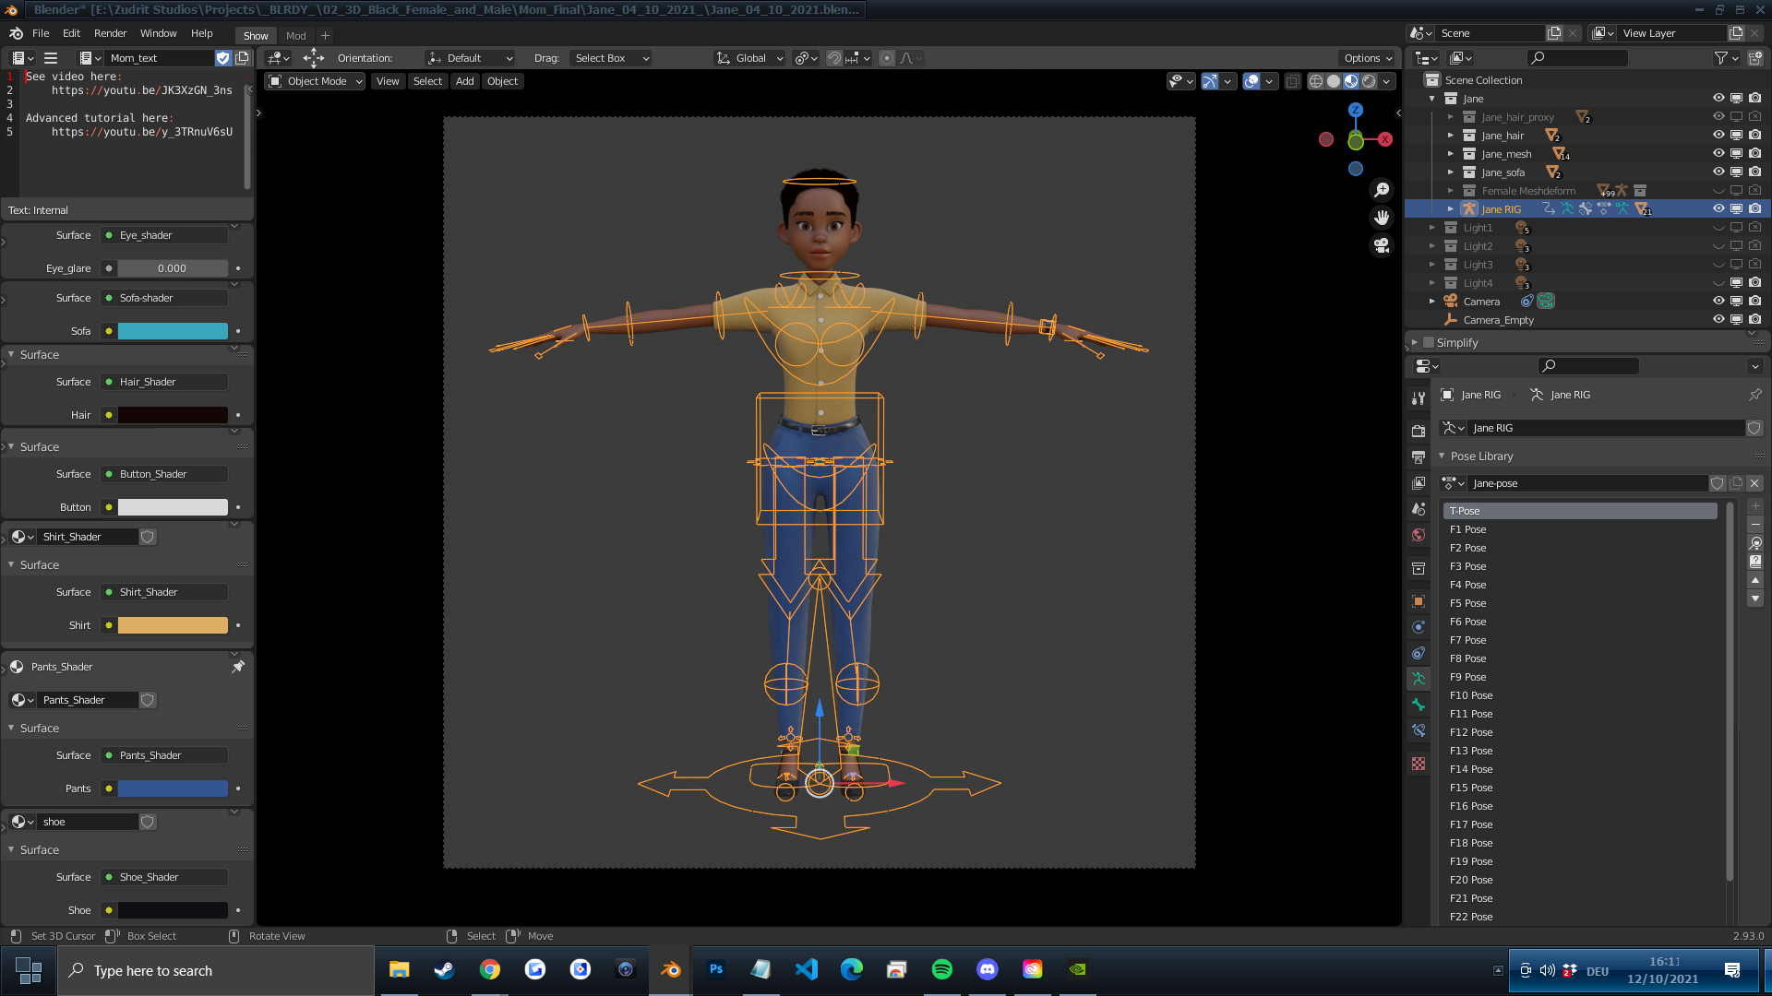Open the Object Mode dropdown

click(x=315, y=81)
